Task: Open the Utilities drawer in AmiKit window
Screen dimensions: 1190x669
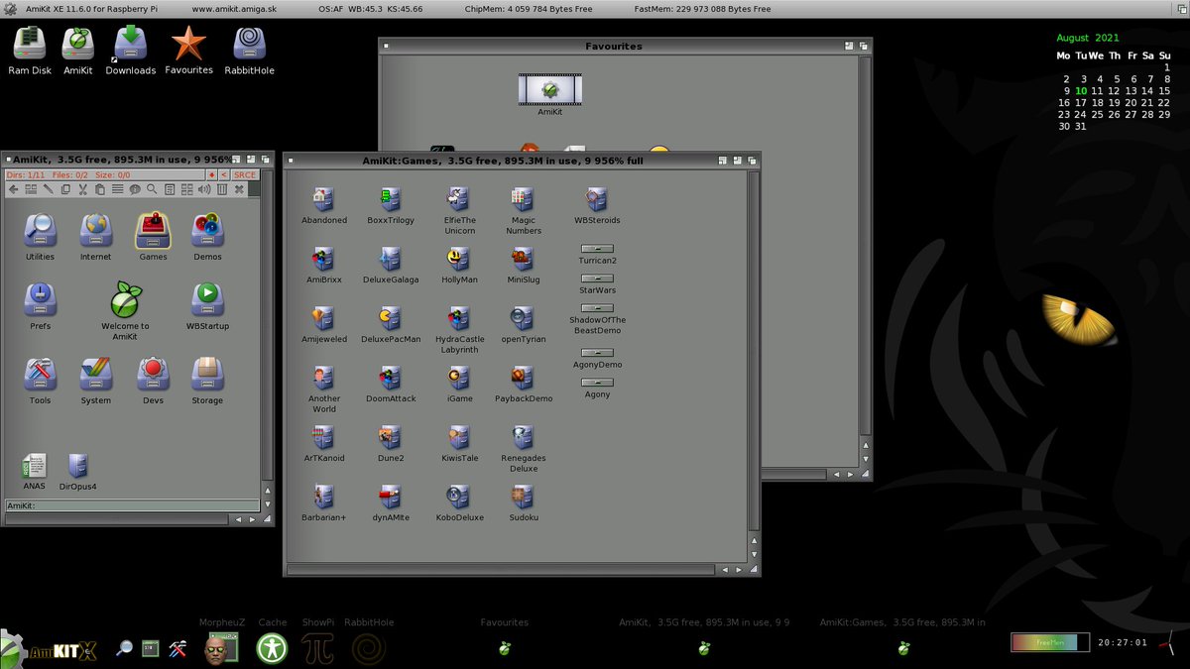Action: click(41, 237)
